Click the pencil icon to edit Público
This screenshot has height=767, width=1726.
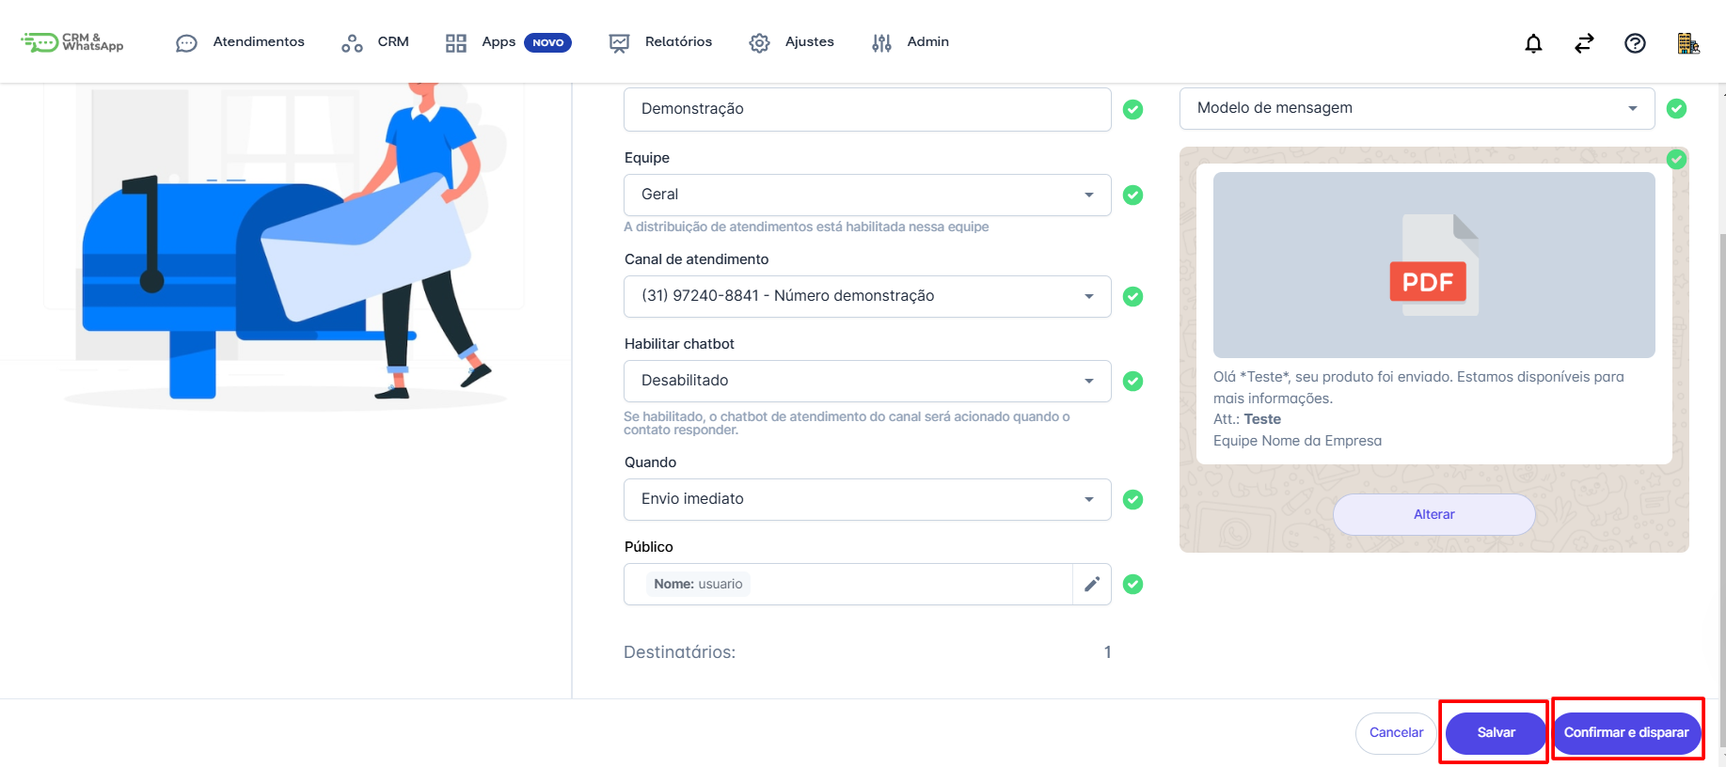pyautogui.click(x=1091, y=585)
